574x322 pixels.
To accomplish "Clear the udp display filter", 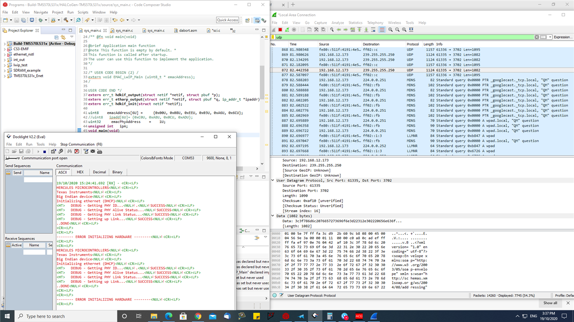I will (x=537, y=37).
